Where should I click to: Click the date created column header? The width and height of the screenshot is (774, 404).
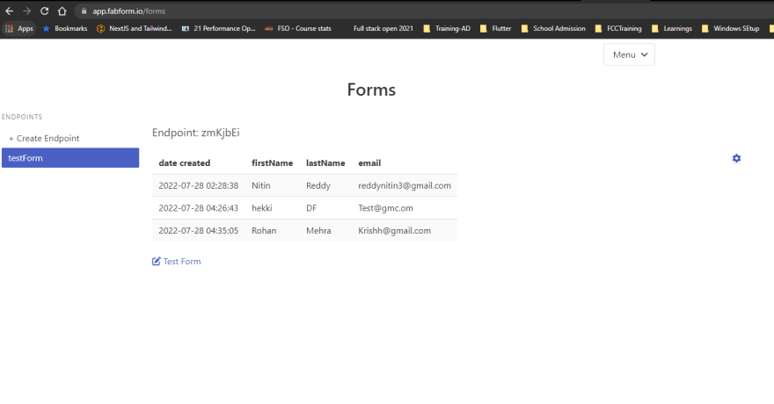[x=184, y=163]
